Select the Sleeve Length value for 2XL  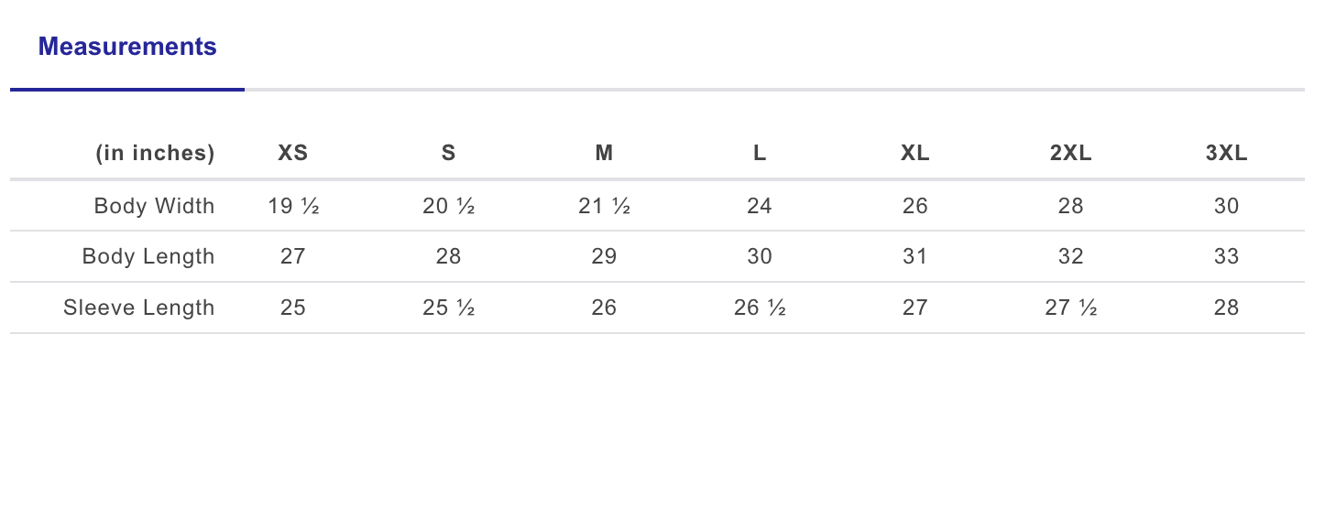1070,307
